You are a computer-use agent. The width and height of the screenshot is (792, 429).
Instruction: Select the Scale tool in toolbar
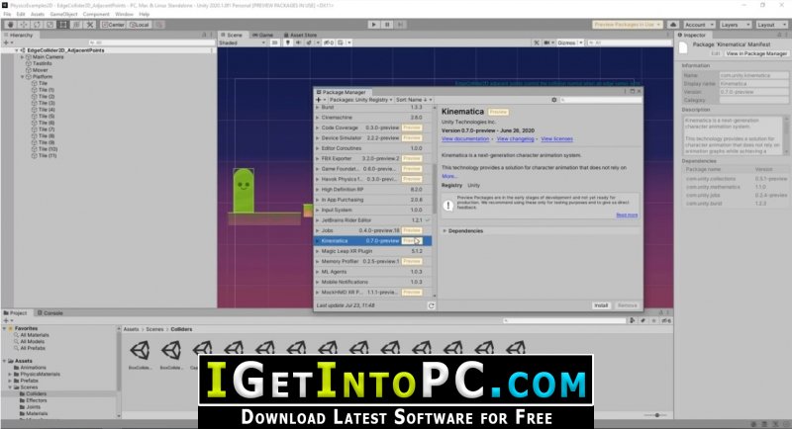pyautogui.click(x=50, y=24)
